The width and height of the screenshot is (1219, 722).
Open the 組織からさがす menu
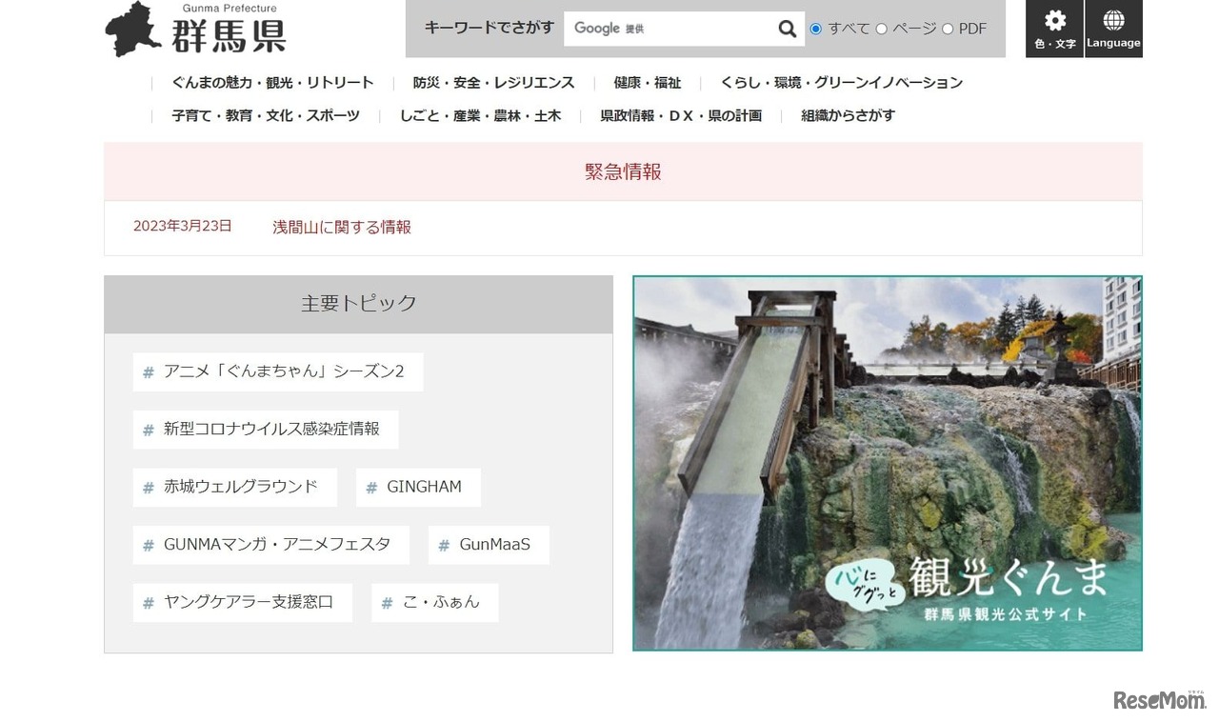pos(849,115)
